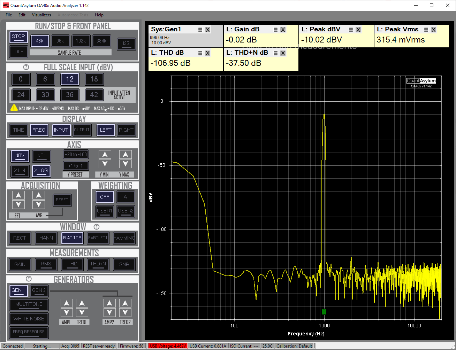Open help icon beside GENERATORS heading

pyautogui.click(x=29, y=279)
